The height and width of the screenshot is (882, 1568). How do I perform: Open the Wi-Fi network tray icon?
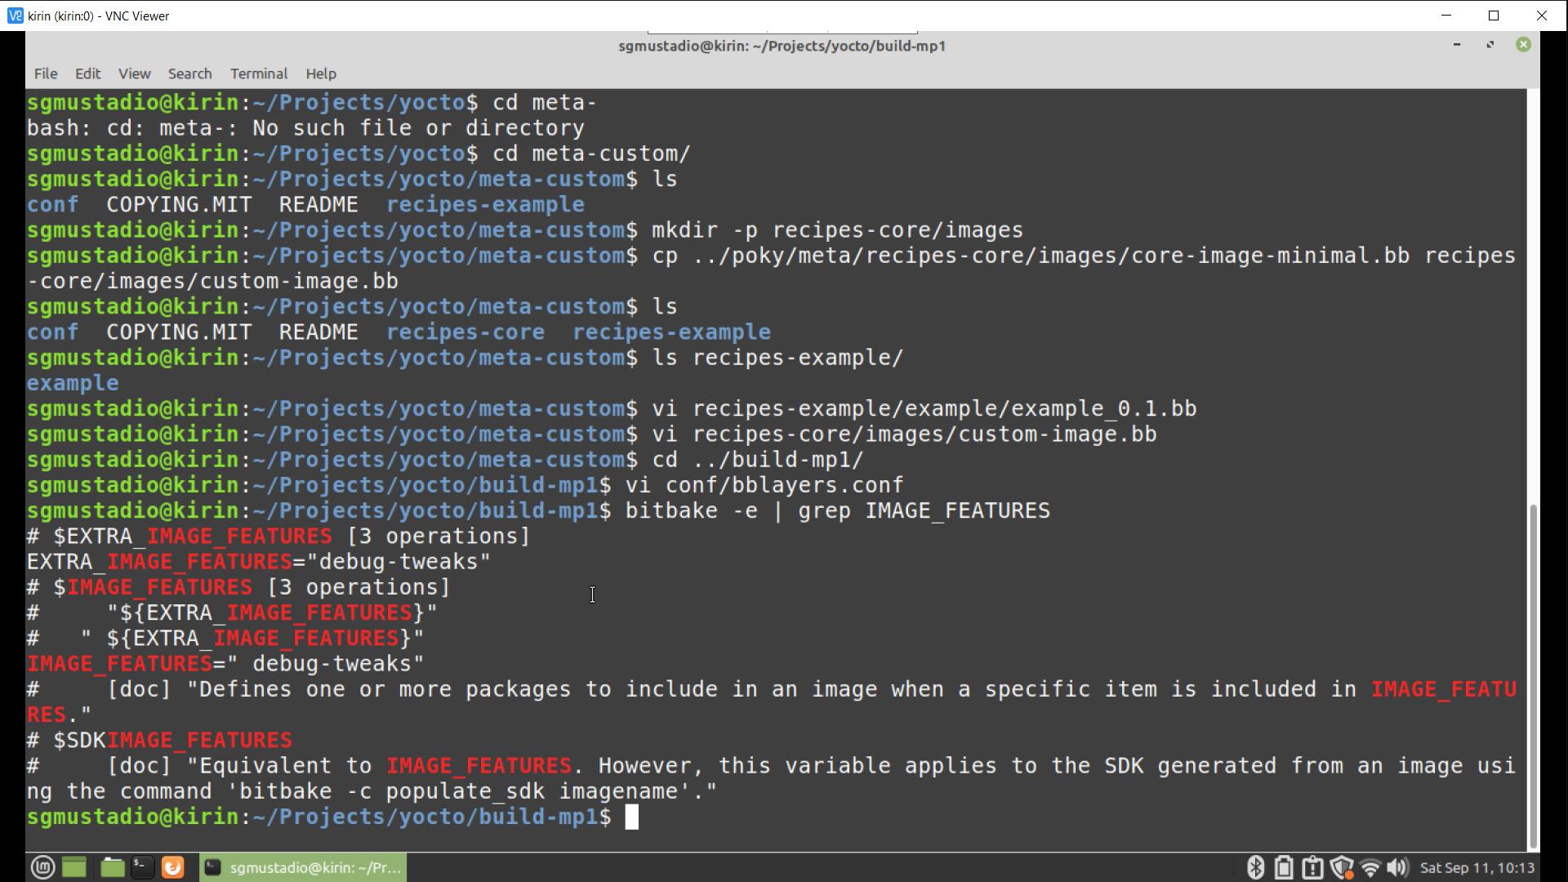point(1370,867)
